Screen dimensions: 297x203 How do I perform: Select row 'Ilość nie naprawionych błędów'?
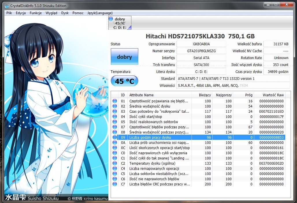pyautogui.click(x=198, y=179)
